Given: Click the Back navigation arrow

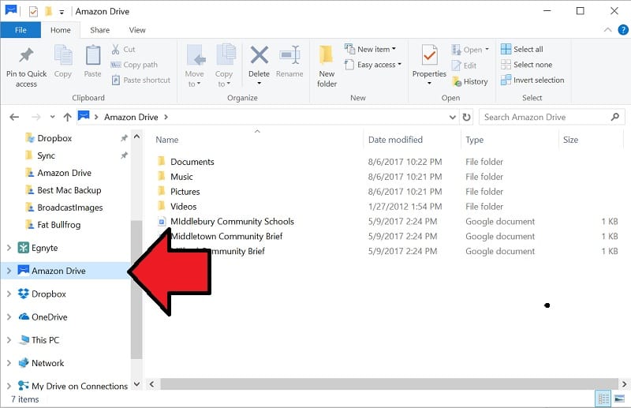Looking at the screenshot, I should [14, 117].
